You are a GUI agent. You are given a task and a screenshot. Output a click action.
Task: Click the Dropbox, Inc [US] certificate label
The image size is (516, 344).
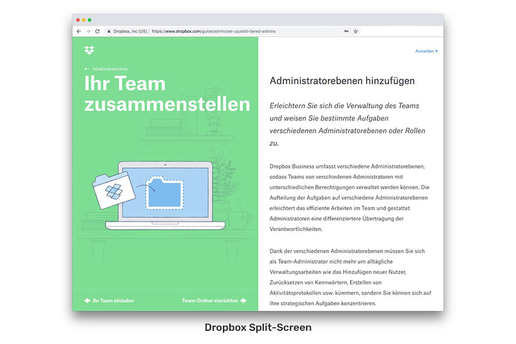[130, 32]
